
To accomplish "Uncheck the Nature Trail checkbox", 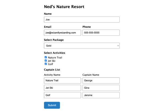I will tap(46, 57).
